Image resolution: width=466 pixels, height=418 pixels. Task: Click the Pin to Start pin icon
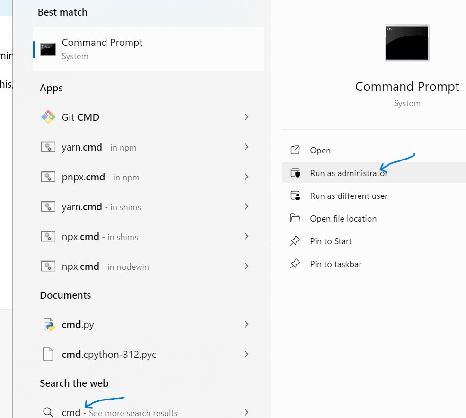pos(295,241)
